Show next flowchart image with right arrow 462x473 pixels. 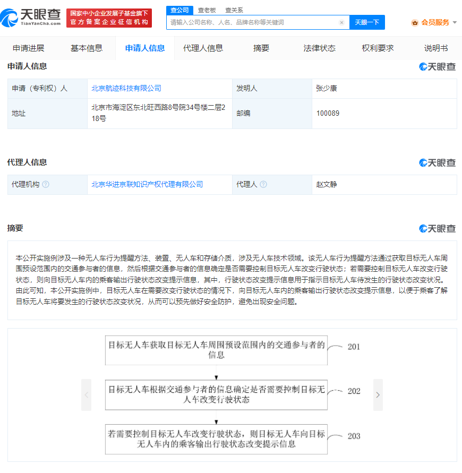[378, 395]
